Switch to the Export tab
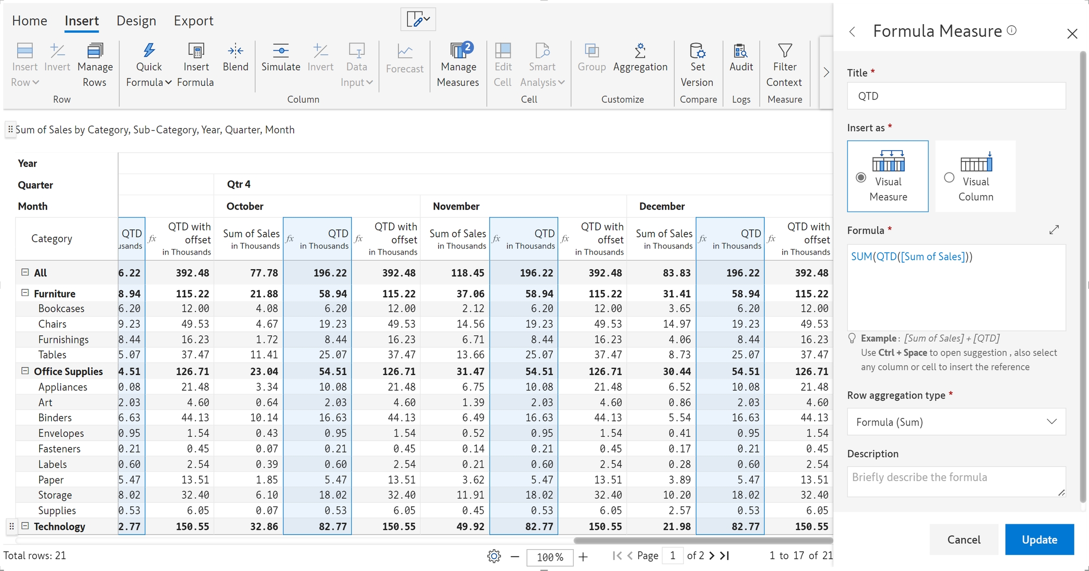 coord(193,21)
